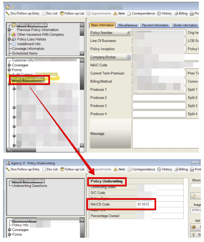Click the Message text area
This screenshot has width=204, height=242.
pos(165,134)
